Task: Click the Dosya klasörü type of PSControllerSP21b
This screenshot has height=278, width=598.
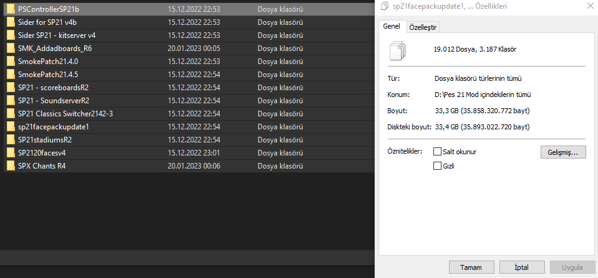Action: 281,9
